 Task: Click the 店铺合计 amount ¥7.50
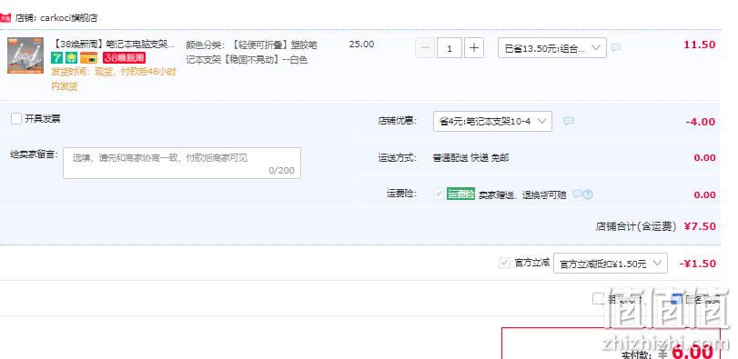[x=700, y=226]
